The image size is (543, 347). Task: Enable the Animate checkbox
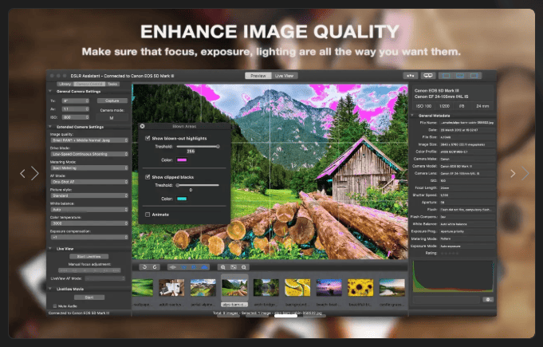click(x=148, y=215)
